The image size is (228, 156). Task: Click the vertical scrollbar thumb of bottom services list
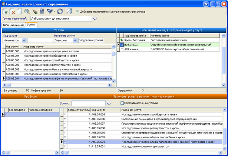pyautogui.click(x=224, y=136)
